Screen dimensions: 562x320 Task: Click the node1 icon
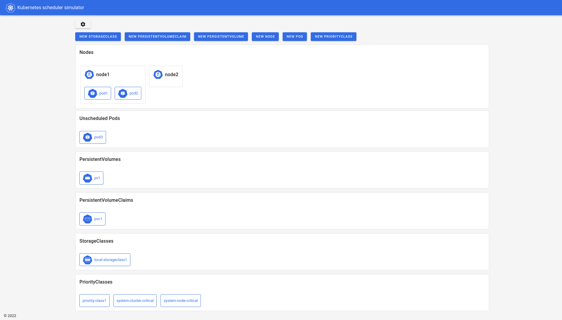(89, 74)
